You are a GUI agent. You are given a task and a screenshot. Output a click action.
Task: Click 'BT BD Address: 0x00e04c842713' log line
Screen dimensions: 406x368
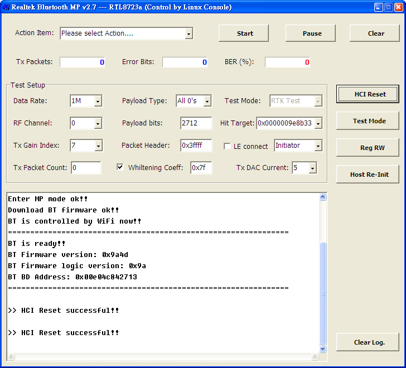[72, 277]
